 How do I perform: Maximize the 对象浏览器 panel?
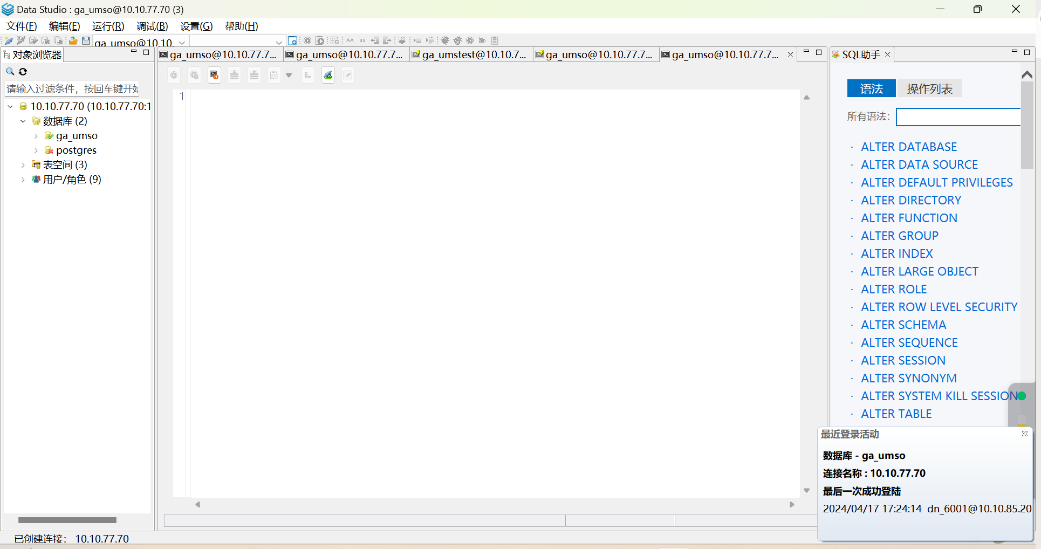click(x=146, y=52)
